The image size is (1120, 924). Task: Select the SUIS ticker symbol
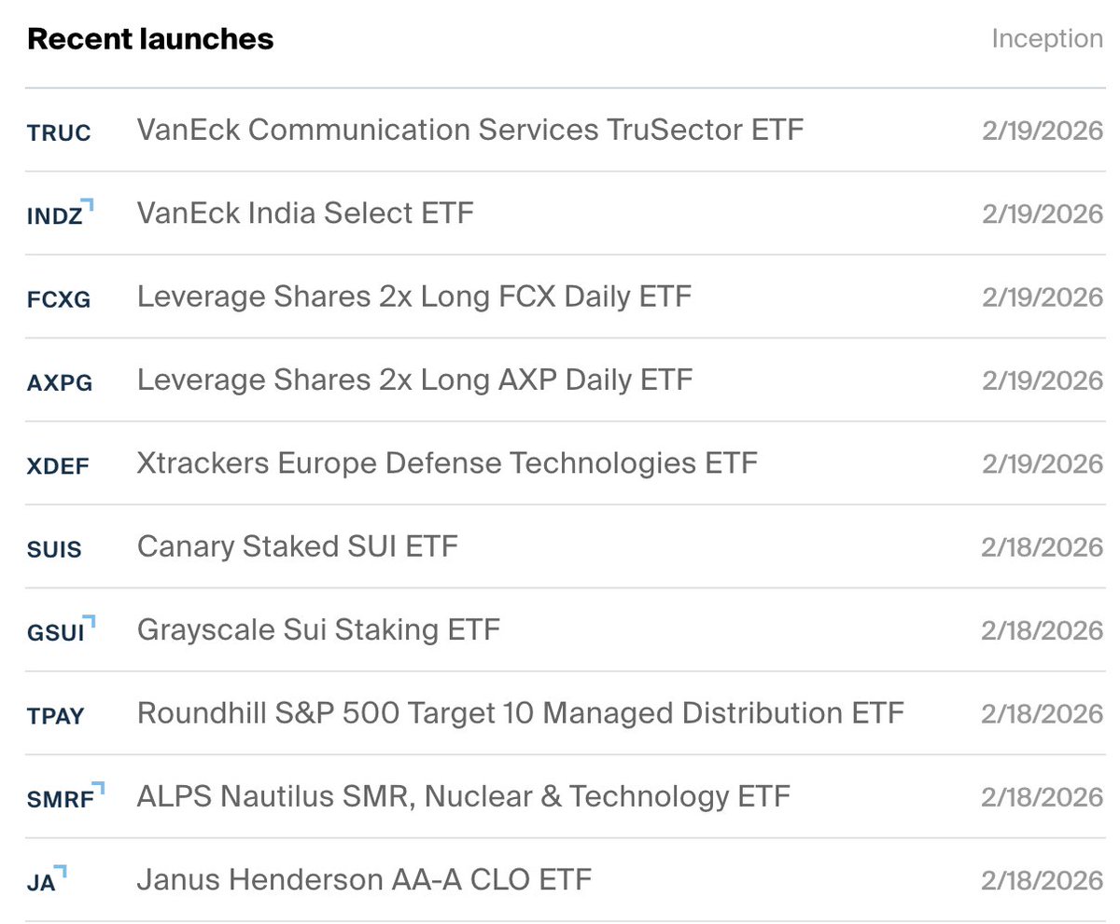point(55,549)
